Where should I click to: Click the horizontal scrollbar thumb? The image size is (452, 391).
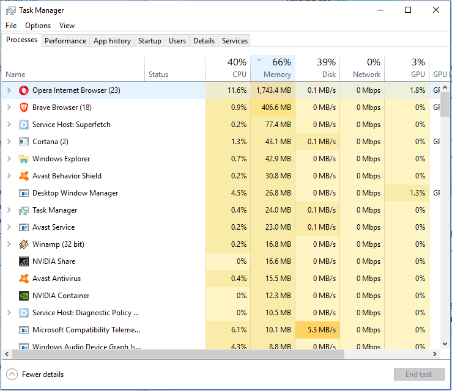pyautogui.click(x=178, y=354)
